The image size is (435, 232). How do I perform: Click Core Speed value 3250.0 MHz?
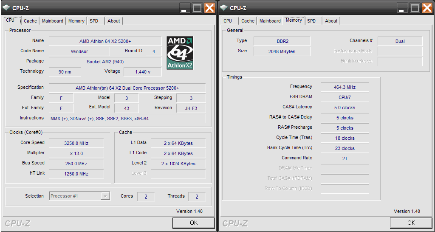click(x=76, y=143)
